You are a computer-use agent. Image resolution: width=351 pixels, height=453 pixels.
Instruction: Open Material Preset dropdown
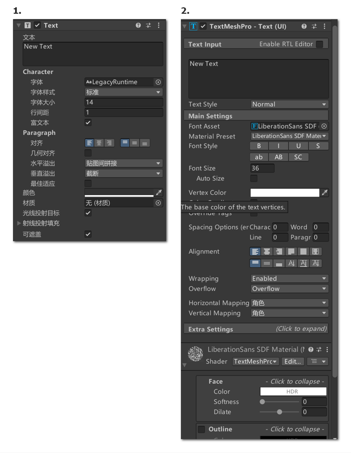pyautogui.click(x=289, y=136)
